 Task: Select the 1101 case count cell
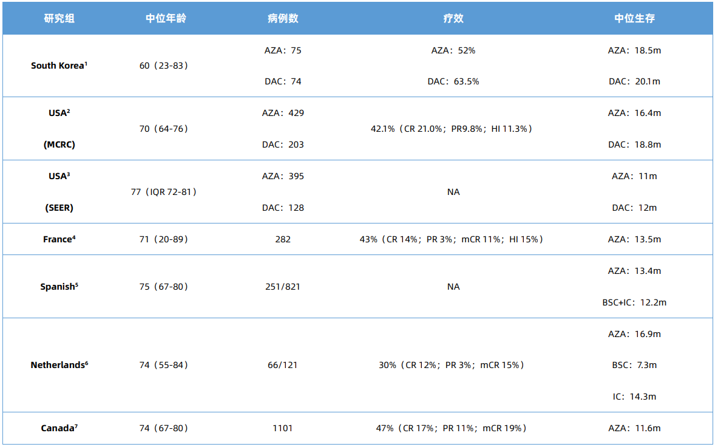(283, 428)
